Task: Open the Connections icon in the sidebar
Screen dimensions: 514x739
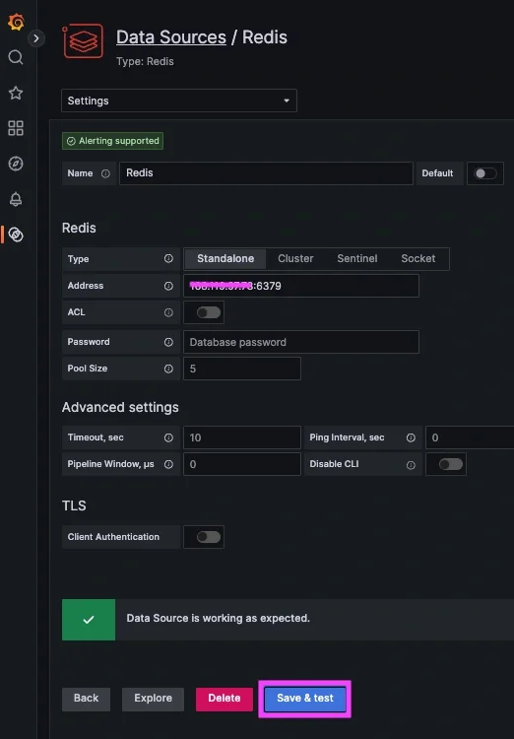Action: tap(16, 235)
